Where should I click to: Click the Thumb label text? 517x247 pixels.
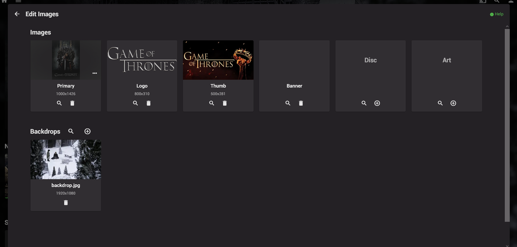coord(218,86)
